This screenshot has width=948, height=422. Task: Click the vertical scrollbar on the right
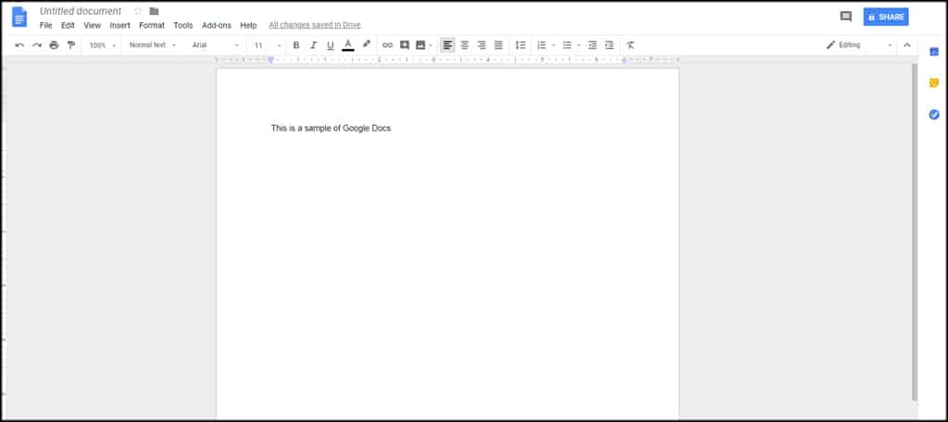pyautogui.click(x=914, y=231)
